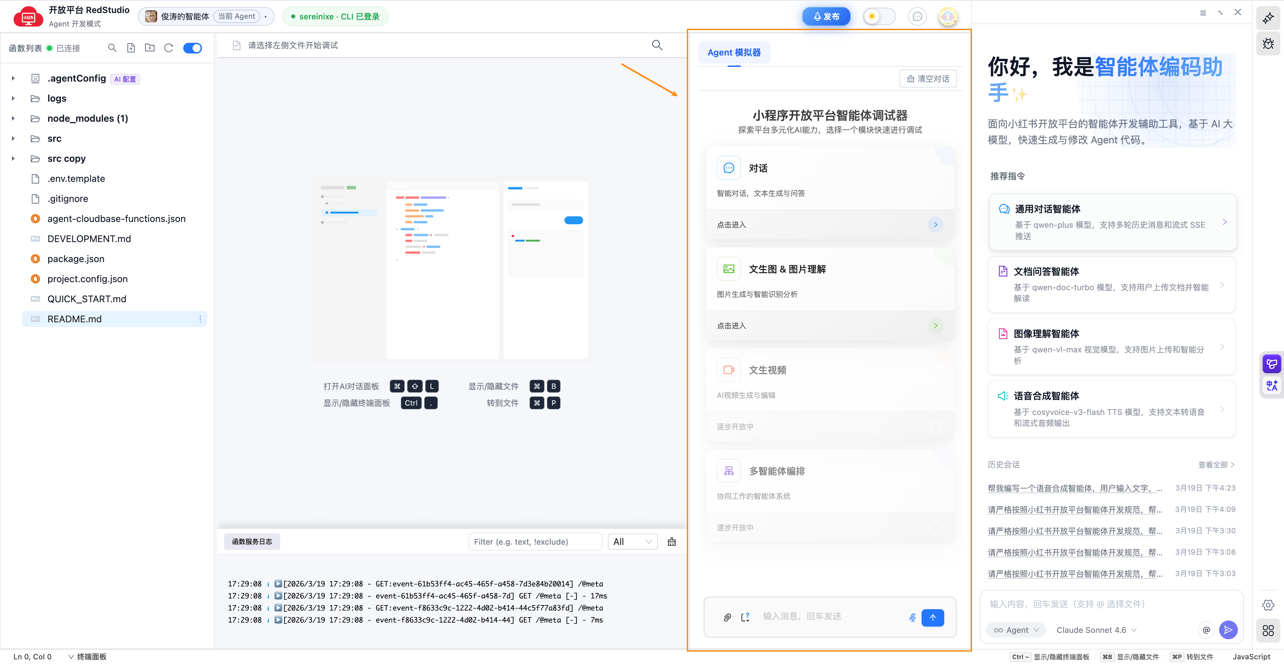
Task: Focus the assistant prompt input field
Action: coord(1111,604)
